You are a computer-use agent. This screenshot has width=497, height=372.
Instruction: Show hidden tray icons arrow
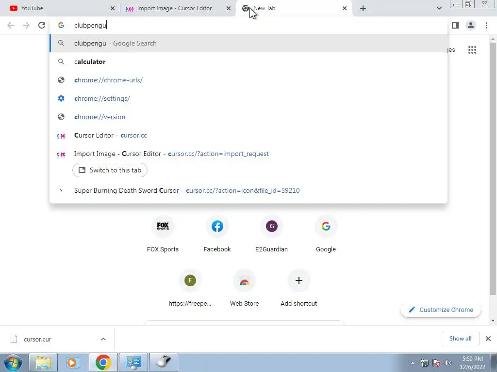point(413,363)
